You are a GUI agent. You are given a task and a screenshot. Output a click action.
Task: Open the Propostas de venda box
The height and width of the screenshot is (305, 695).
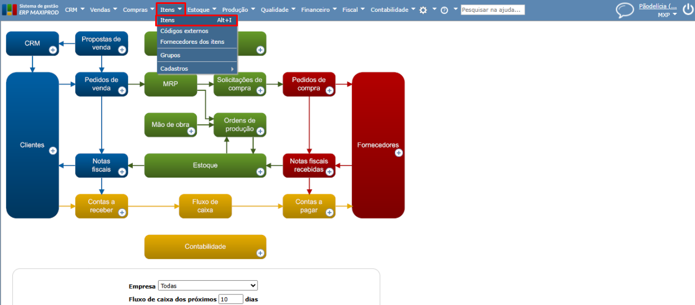[102, 43]
